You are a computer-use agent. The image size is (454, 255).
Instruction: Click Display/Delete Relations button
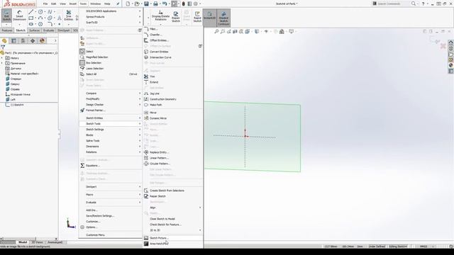click(161, 16)
